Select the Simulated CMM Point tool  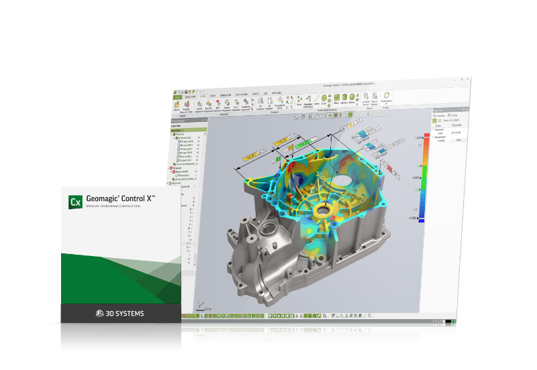308,101
